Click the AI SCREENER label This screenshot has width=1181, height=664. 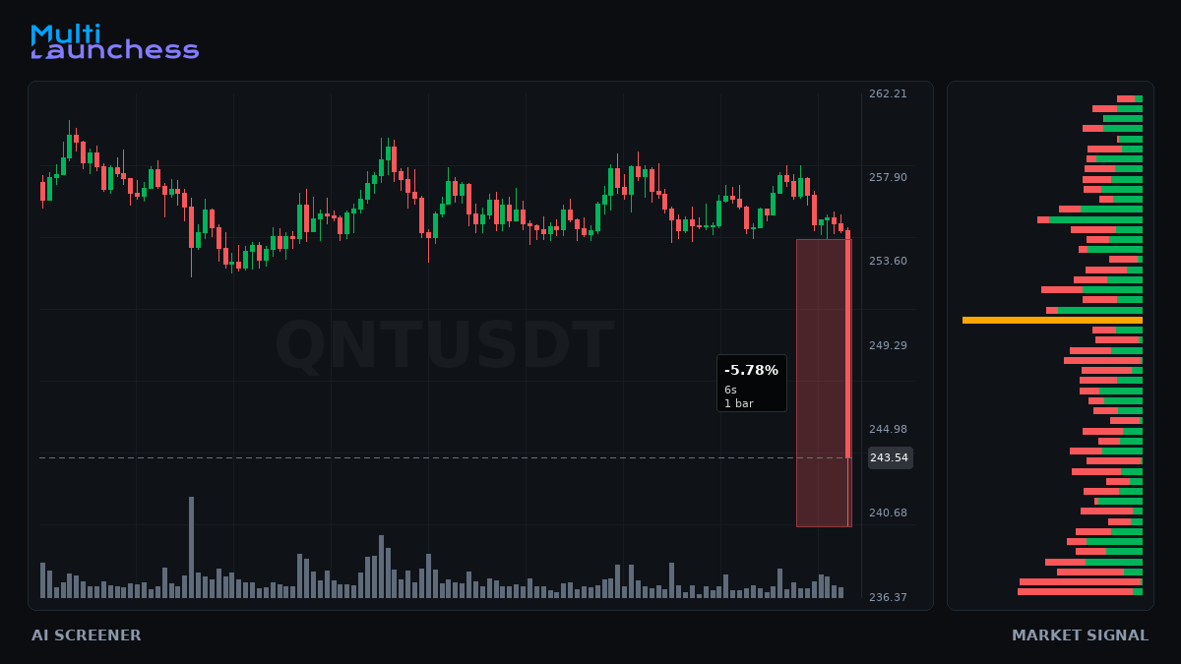pyautogui.click(x=87, y=635)
